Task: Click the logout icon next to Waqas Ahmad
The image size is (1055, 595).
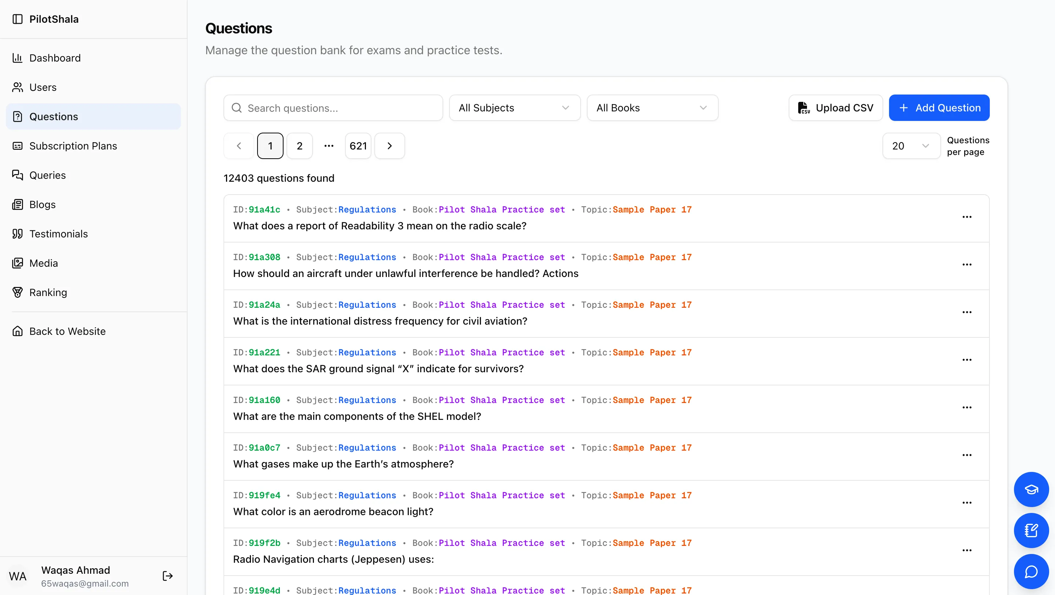Action: [167, 576]
